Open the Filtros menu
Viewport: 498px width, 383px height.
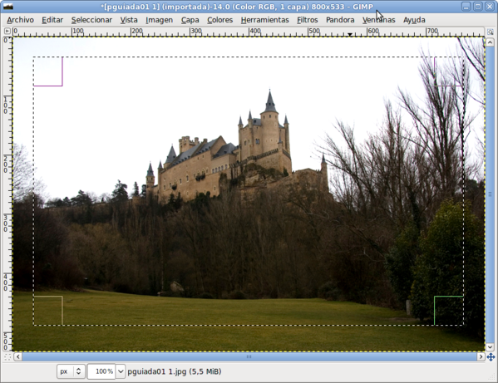pyautogui.click(x=307, y=20)
